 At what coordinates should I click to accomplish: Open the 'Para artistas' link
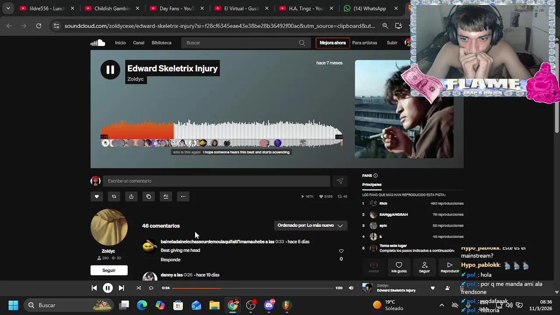click(x=364, y=43)
